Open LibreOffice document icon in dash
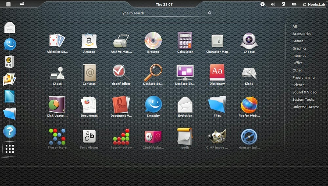Screen dimensions: 328x186 tap(10, 96)
